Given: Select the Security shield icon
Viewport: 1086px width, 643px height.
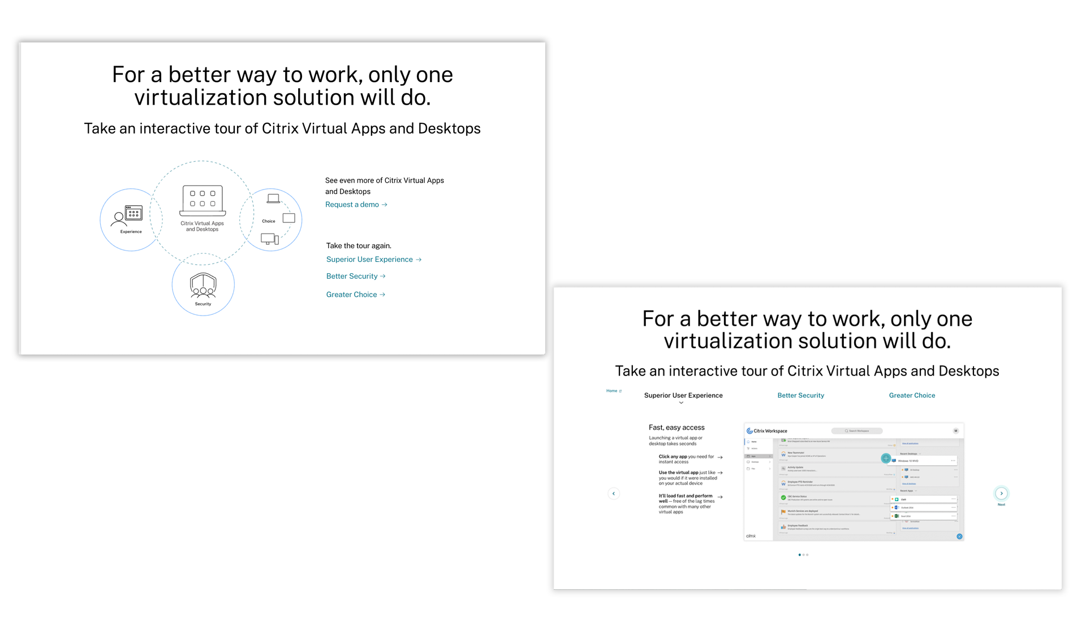Looking at the screenshot, I should click(203, 285).
